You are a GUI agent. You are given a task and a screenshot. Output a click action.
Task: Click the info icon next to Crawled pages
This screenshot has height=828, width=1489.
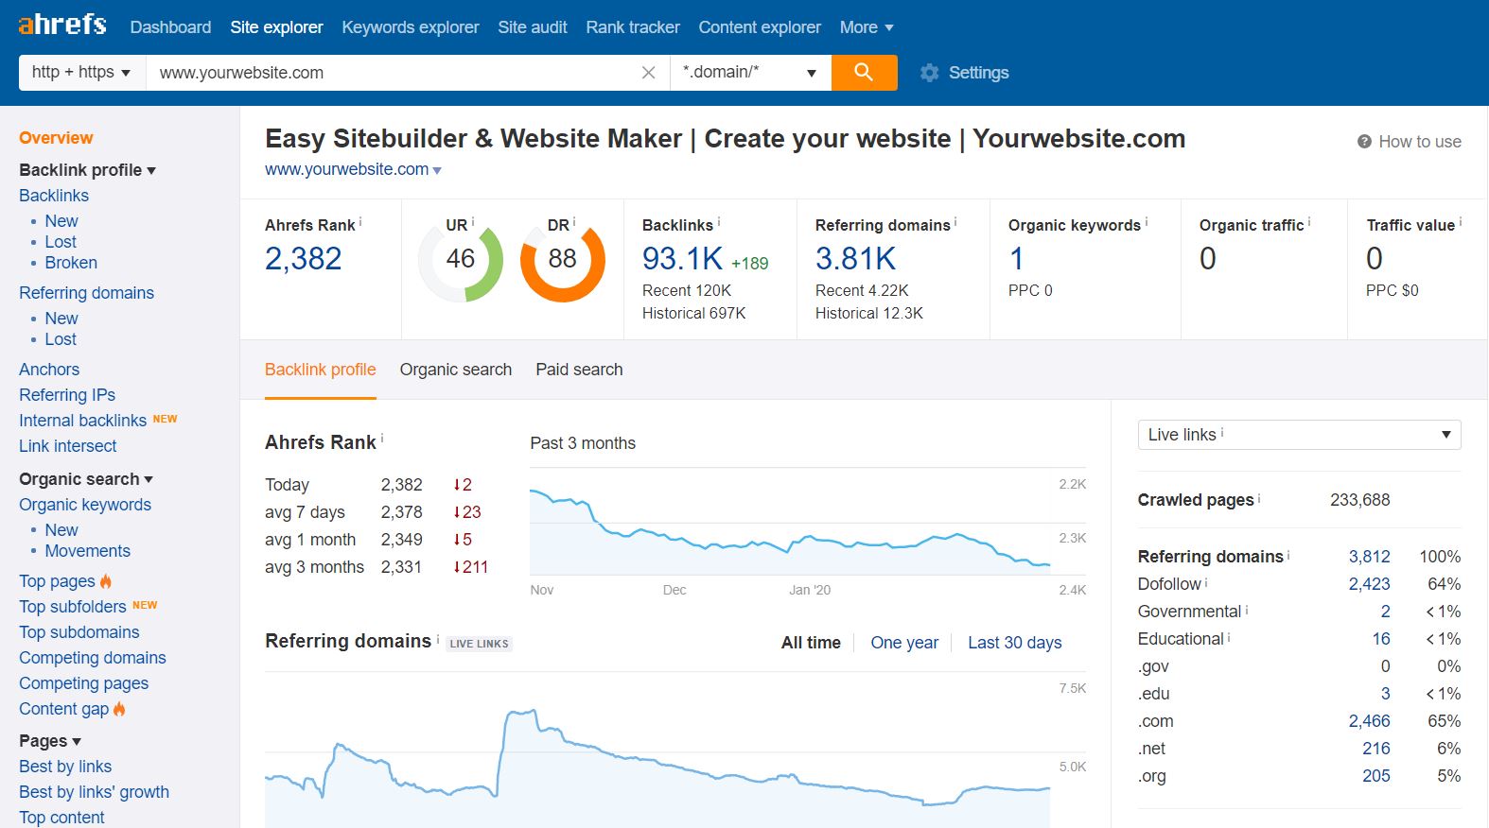click(x=1259, y=497)
